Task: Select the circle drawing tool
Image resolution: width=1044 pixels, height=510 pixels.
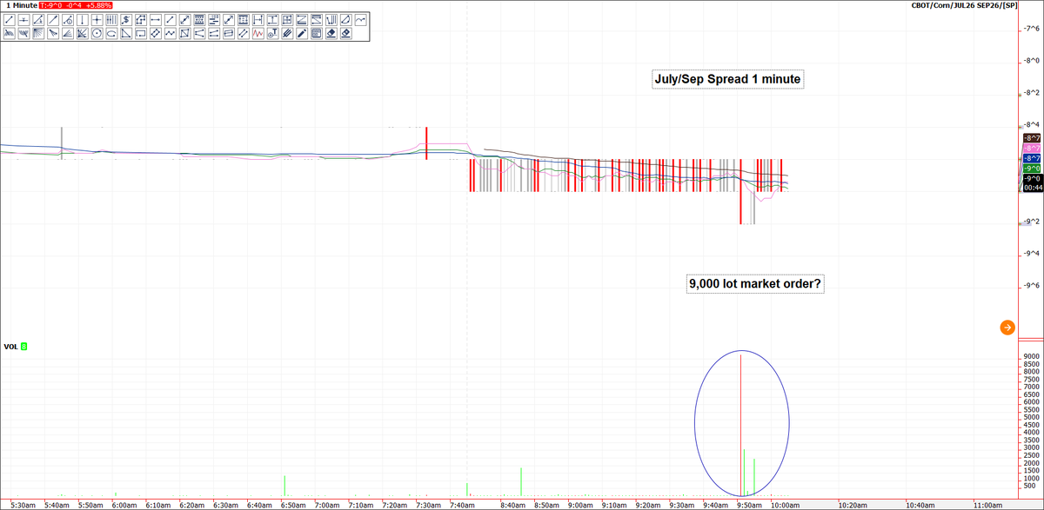Action: (97, 33)
